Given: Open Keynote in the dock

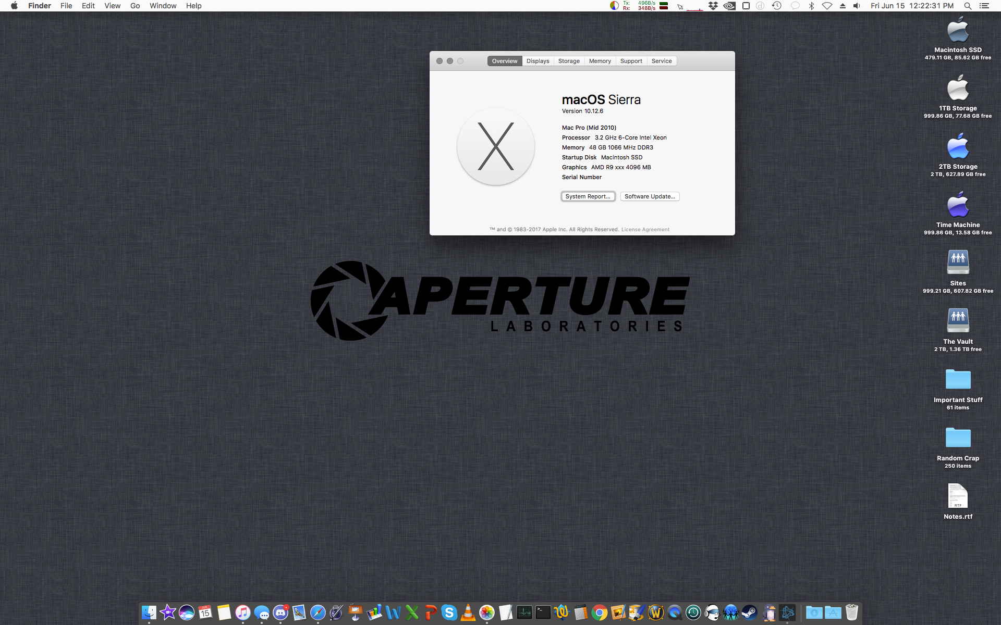Looking at the screenshot, I should [x=356, y=613].
